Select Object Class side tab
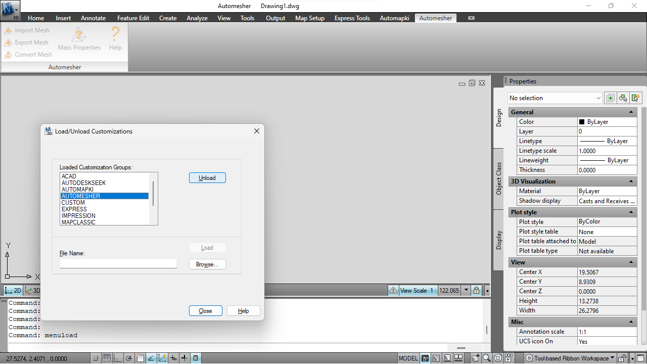Image resolution: width=647 pixels, height=364 pixels. [x=498, y=178]
